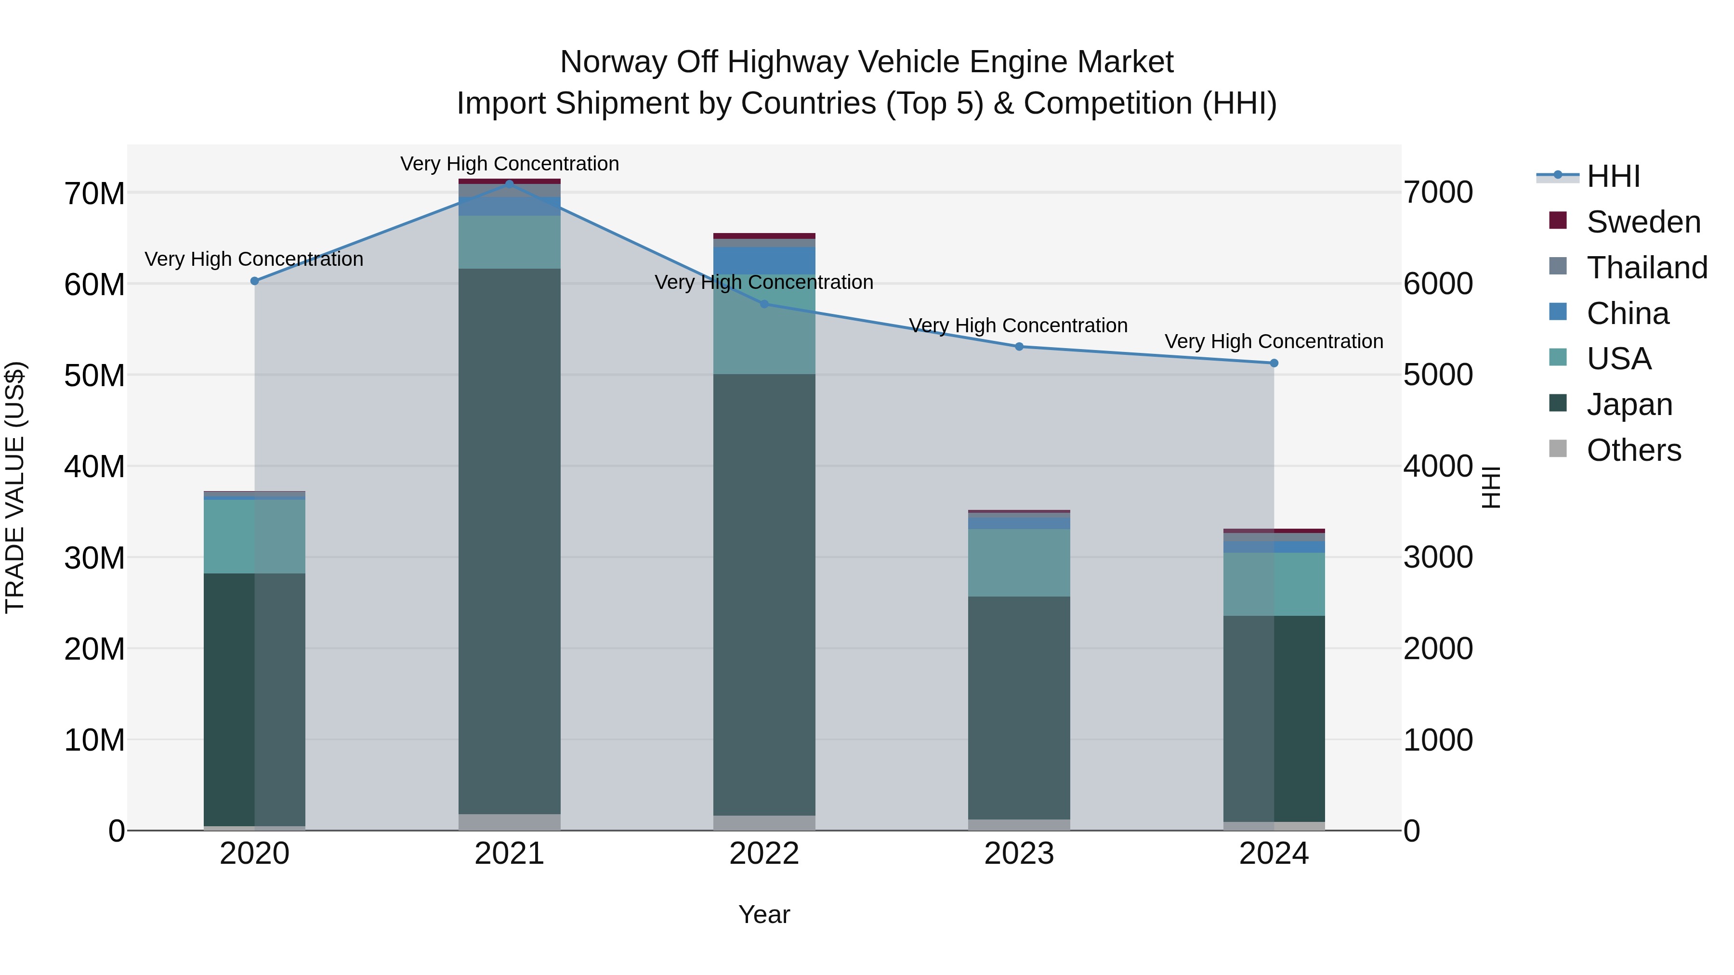Click the 50M trade value axis tick
This screenshot has width=1734, height=975.
(x=94, y=376)
